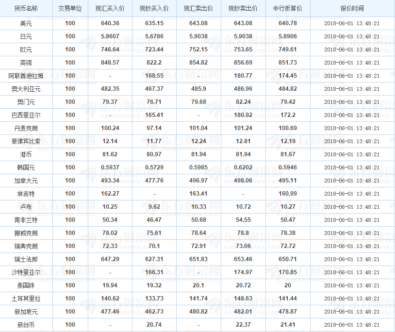395x332 pixels.
Task: Select the 美元 currency name
Action: 26,23
